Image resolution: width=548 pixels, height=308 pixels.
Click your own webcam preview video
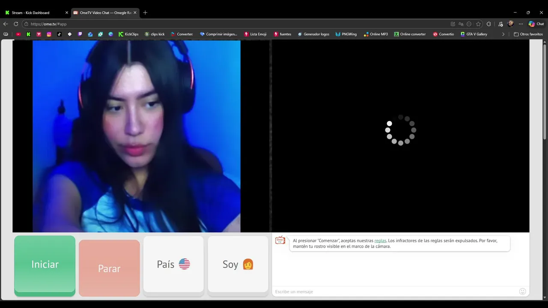[137, 136]
